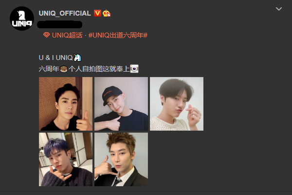Click the U & I UNIQ text line
Image resolution: width=292 pixels, height=195 pixels.
pos(55,58)
